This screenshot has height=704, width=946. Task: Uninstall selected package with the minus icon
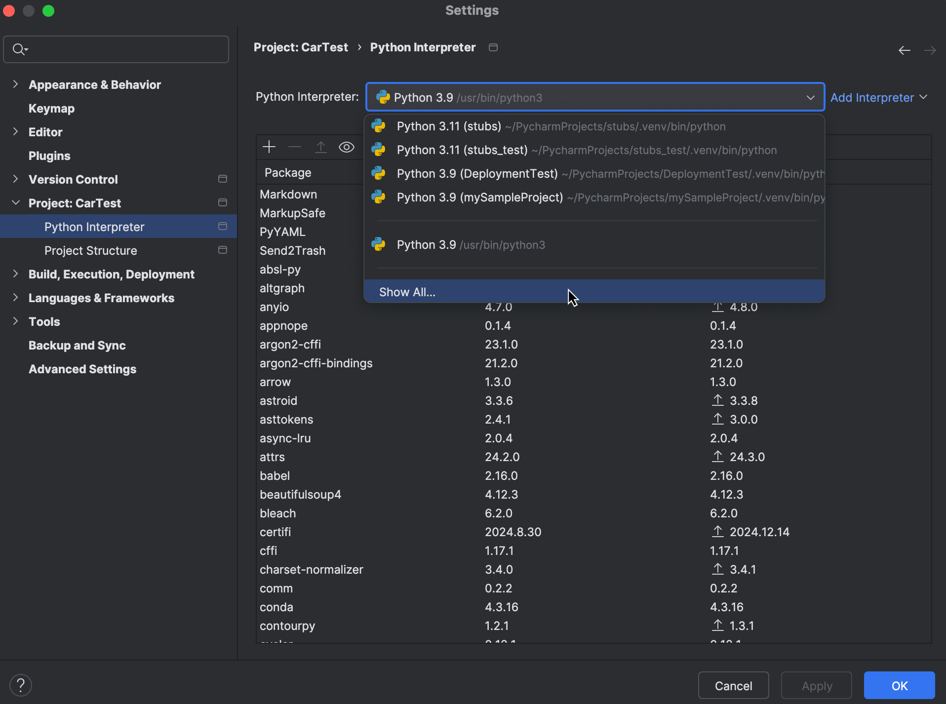click(x=295, y=147)
